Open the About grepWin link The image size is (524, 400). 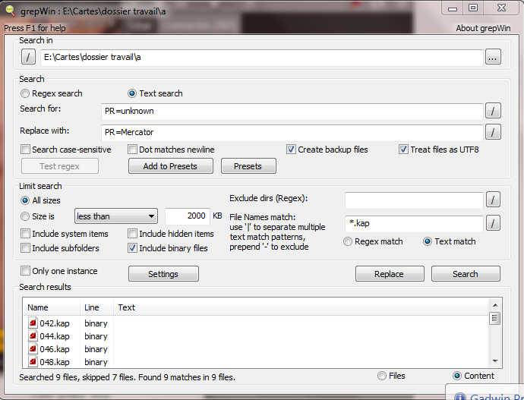[x=483, y=28]
